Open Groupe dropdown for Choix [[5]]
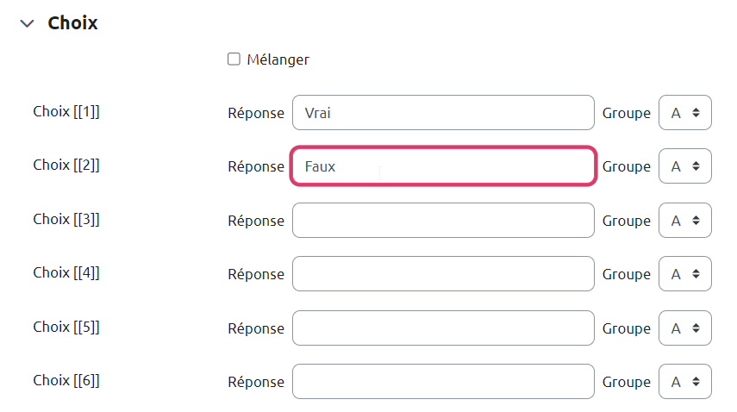The height and width of the screenshot is (412, 737). pos(684,328)
